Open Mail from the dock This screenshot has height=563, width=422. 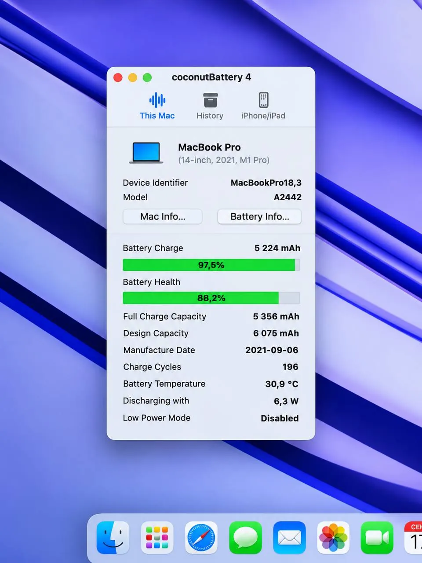point(289,537)
